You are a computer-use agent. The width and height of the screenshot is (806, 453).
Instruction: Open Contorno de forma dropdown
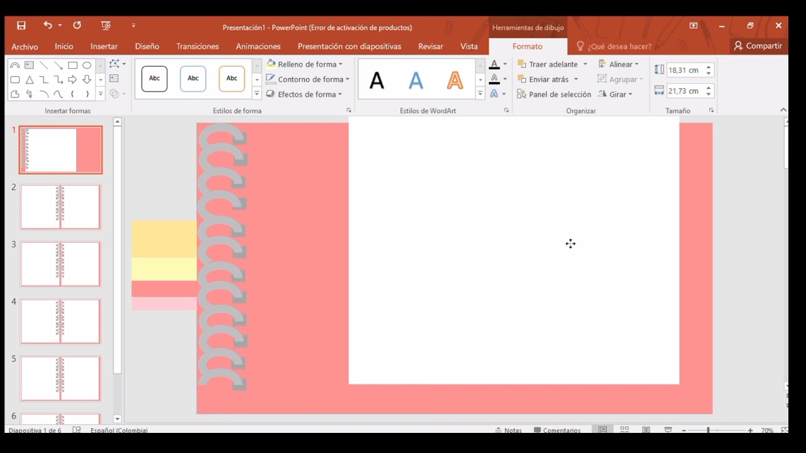point(307,79)
